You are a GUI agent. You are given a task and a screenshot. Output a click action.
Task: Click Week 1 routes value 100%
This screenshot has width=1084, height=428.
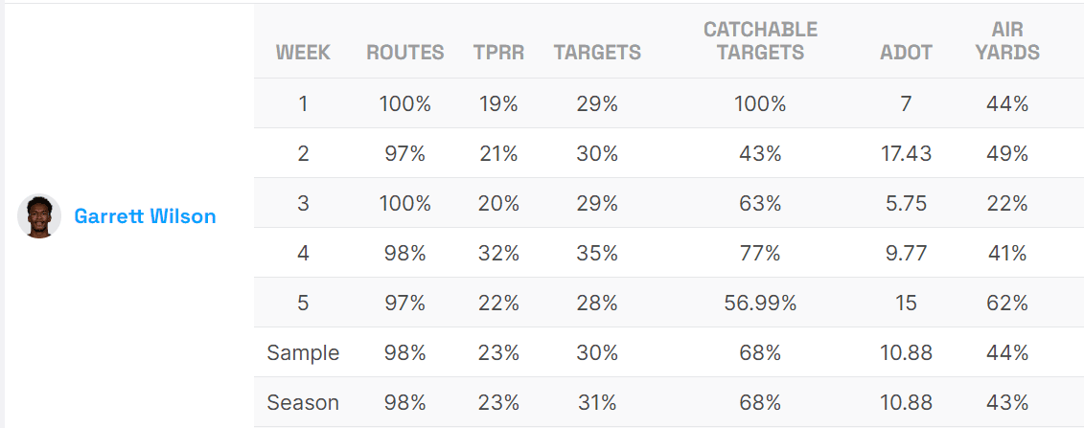pyautogui.click(x=405, y=103)
